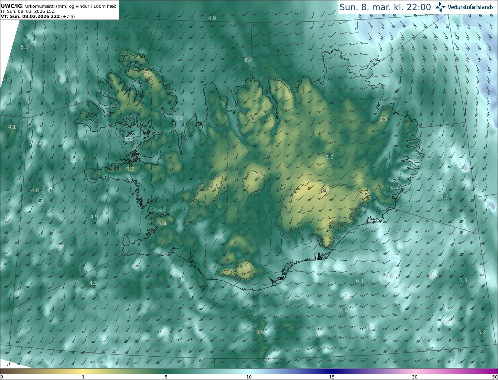Click the "30" tick label on the color scale
The width and height of the screenshot is (498, 380).
[415, 377]
